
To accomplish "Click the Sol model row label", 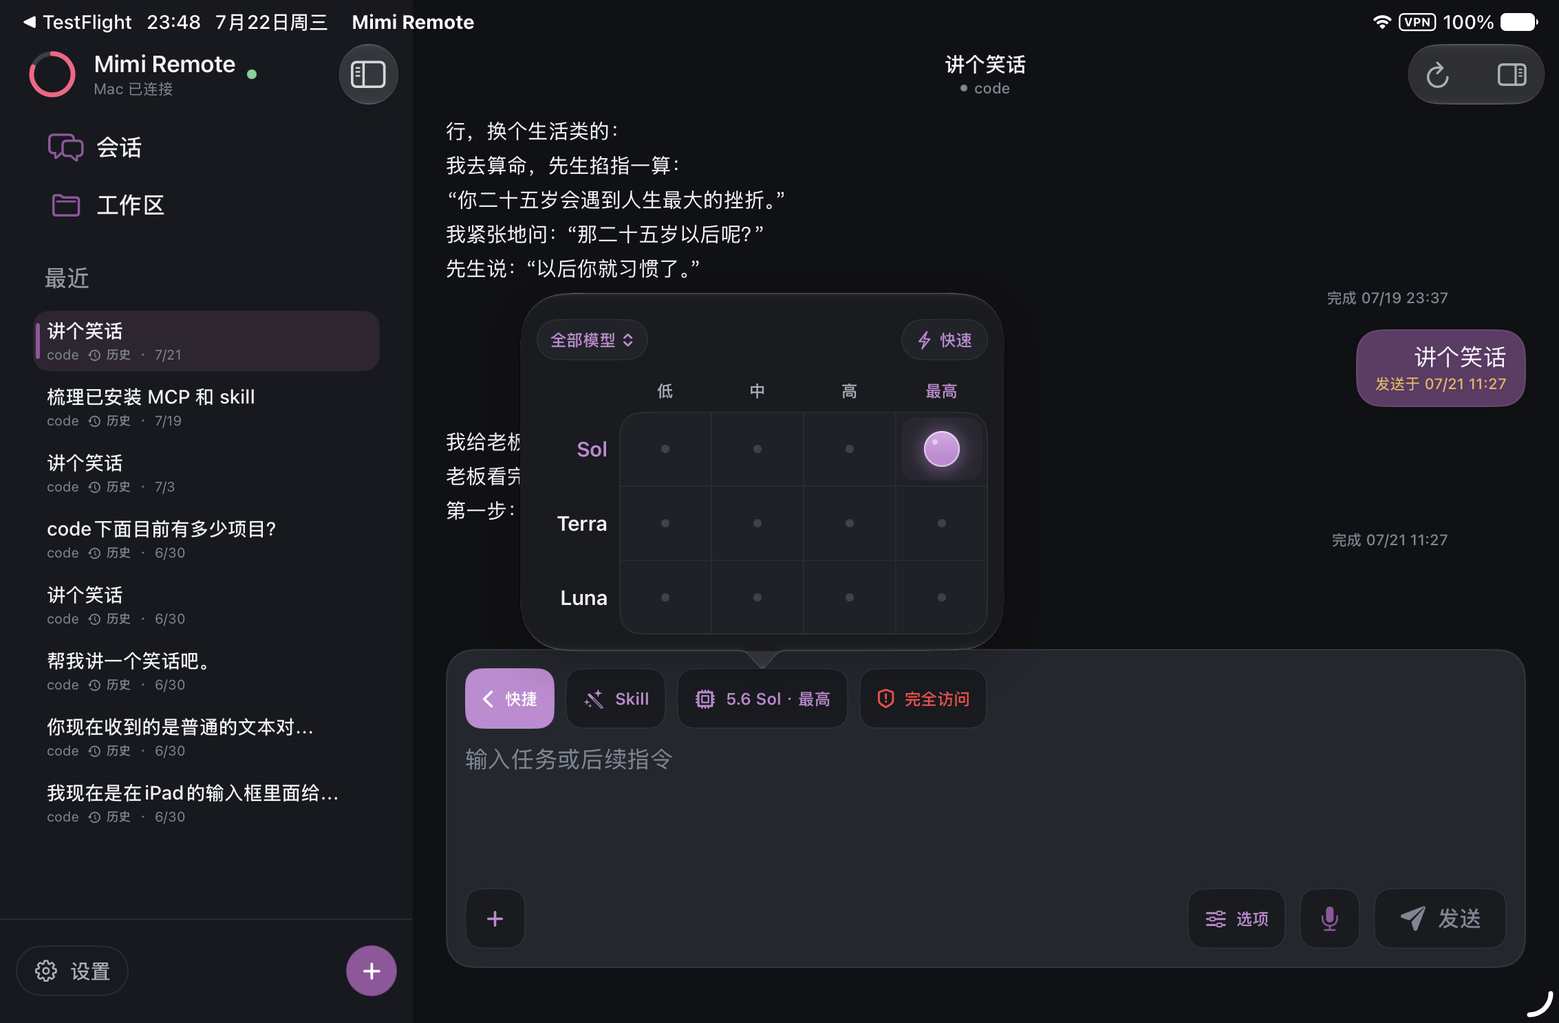I will pyautogui.click(x=592, y=449).
